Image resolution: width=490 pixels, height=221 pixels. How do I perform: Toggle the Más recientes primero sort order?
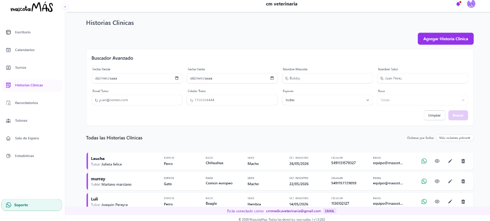point(455,138)
